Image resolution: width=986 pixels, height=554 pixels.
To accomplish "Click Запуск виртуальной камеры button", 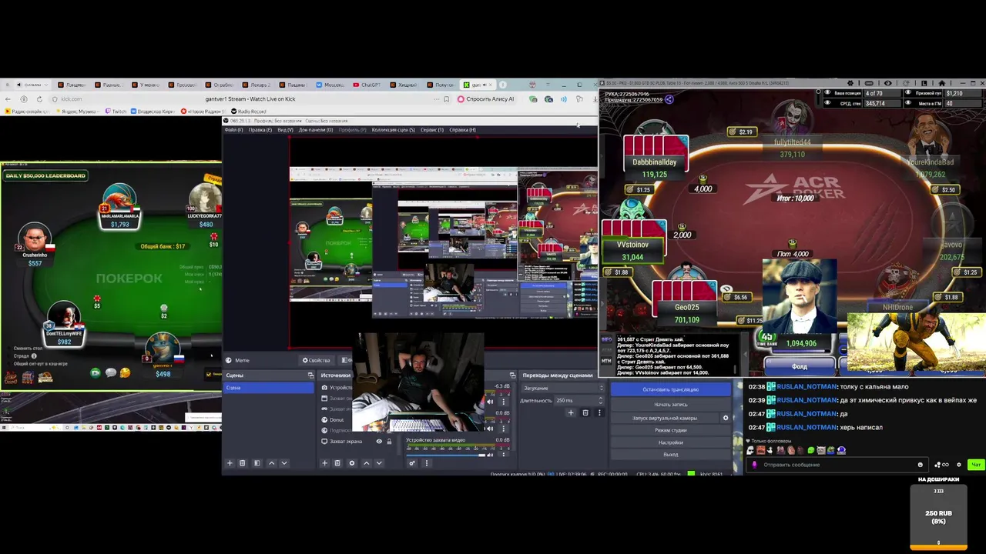I will coord(665,418).
